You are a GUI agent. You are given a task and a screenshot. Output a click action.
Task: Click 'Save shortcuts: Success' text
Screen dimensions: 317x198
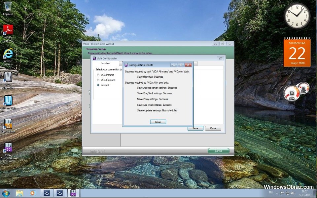pos(150,77)
